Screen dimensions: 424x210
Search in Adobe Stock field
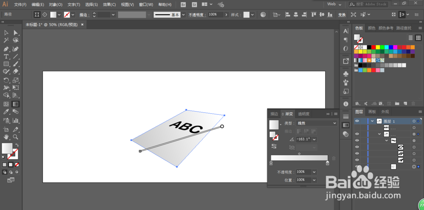pyautogui.click(x=368, y=4)
